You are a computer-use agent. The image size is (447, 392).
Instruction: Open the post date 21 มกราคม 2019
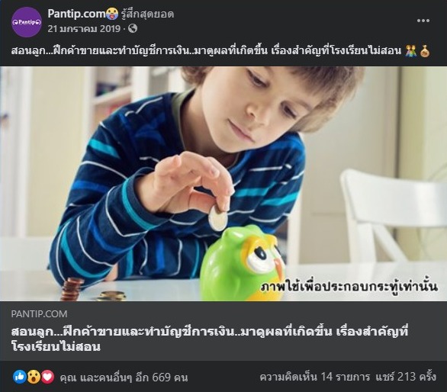pyautogui.click(x=84, y=29)
